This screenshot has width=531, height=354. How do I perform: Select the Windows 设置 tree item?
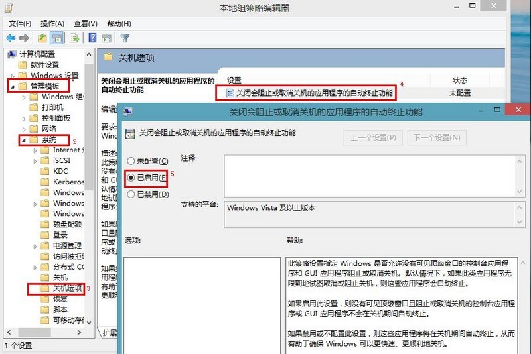pyautogui.click(x=54, y=76)
